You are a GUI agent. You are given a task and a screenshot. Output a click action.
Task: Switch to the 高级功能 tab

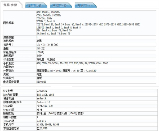[61, 5]
